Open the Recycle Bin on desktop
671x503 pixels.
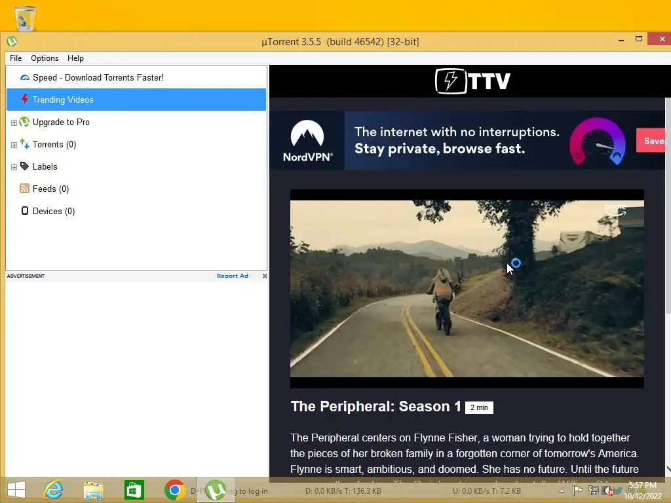[x=26, y=18]
